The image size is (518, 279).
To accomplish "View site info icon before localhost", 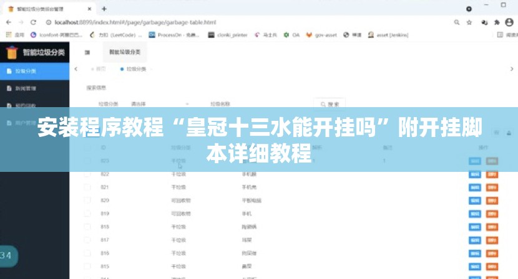I will (49, 22).
